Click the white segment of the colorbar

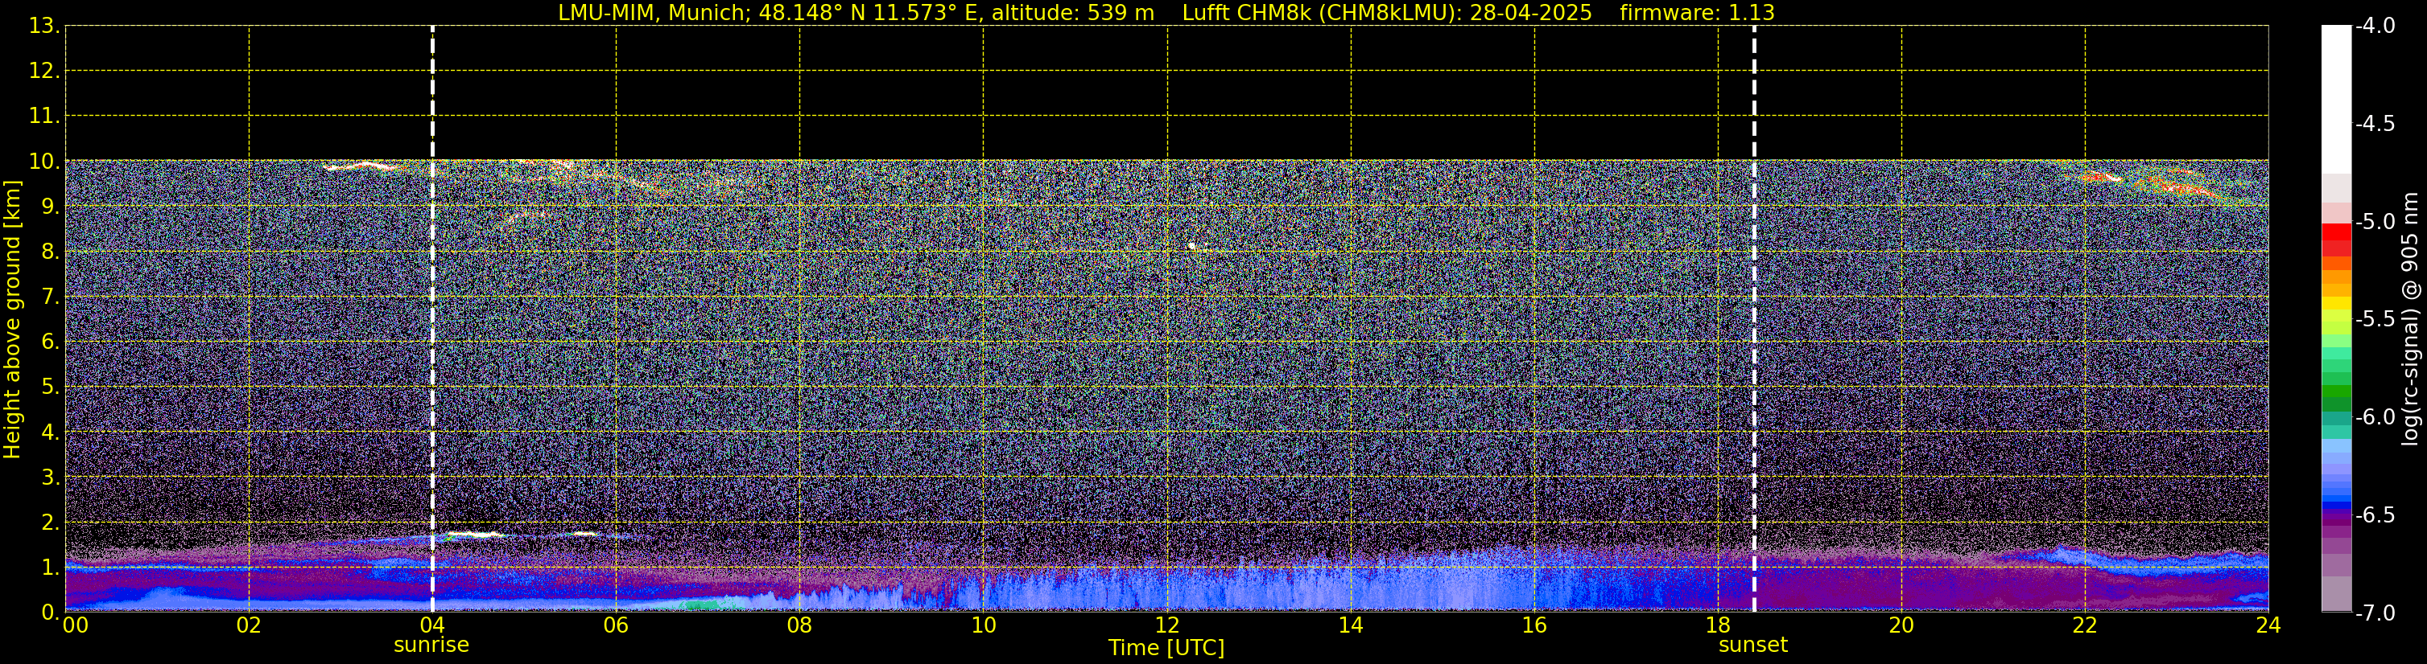pos(2335,100)
